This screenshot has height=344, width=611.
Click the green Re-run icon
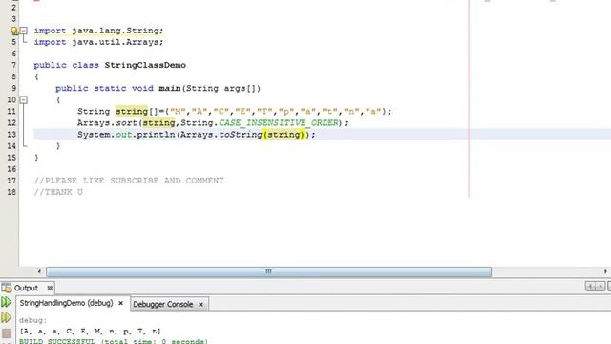[7, 302]
